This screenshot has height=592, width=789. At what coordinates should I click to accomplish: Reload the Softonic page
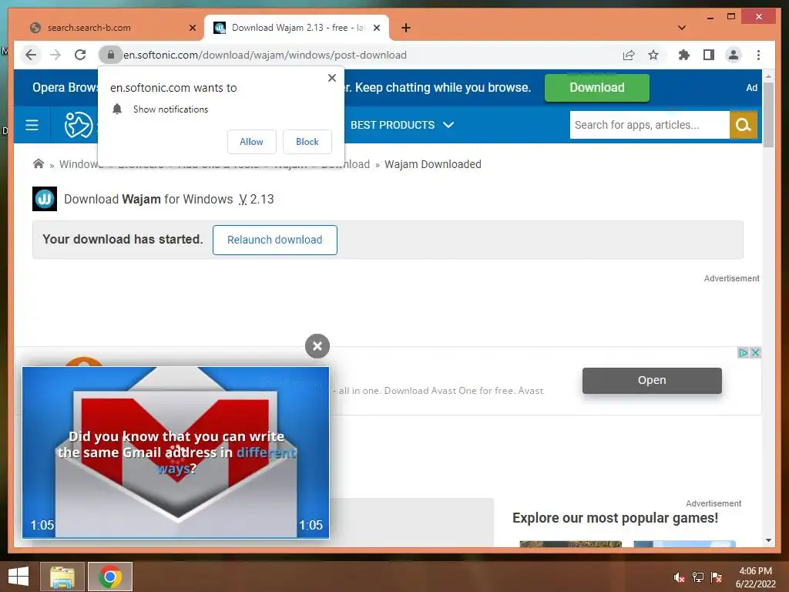tap(80, 55)
